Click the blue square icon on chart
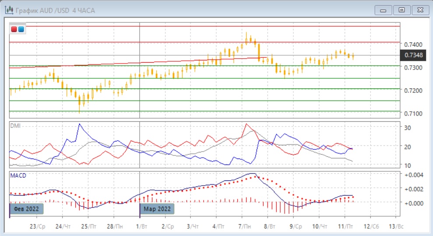 (21, 29)
